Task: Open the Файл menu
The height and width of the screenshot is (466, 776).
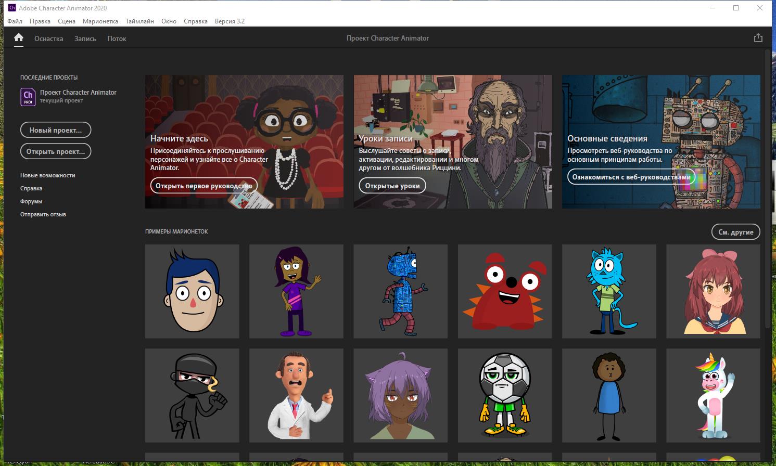Action: (x=15, y=21)
